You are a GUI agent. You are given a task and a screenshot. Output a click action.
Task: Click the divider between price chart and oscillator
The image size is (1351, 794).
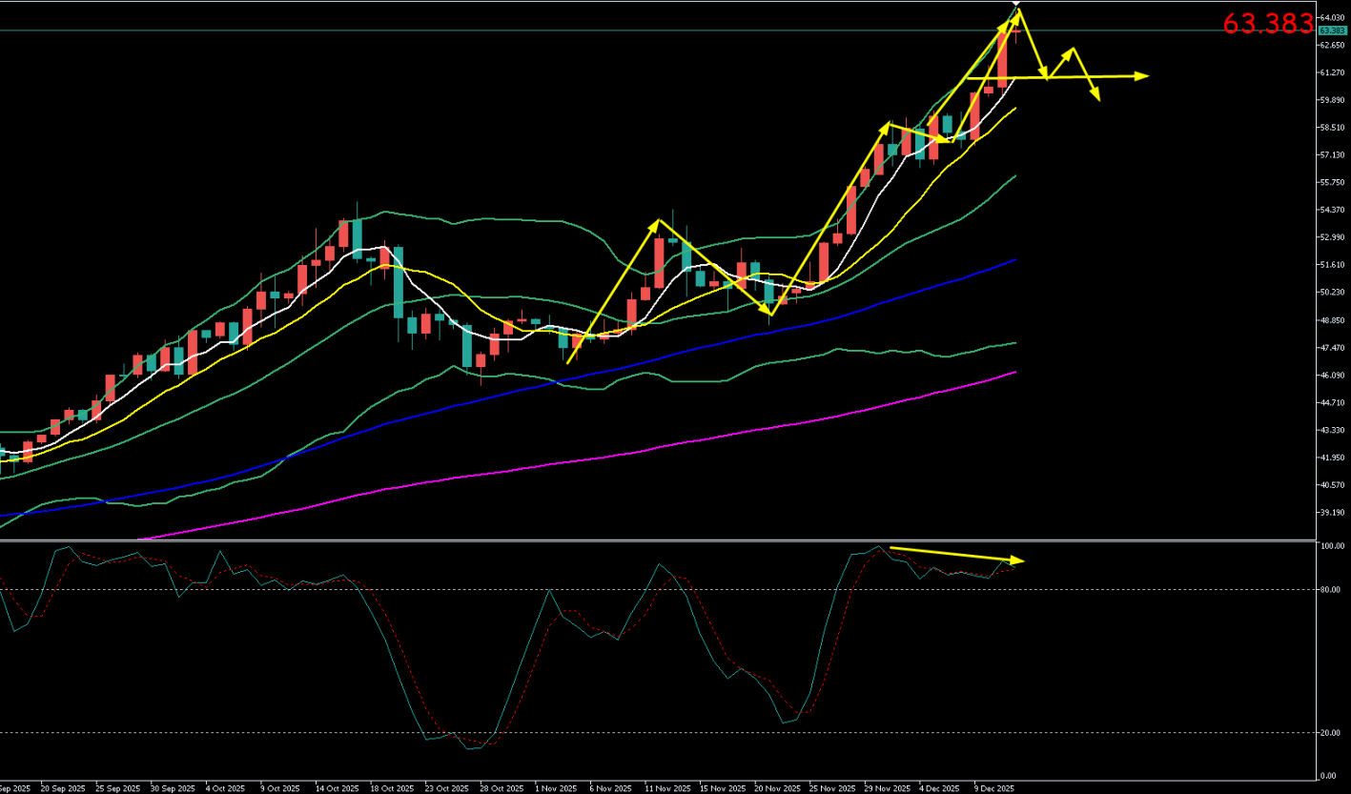click(667, 540)
